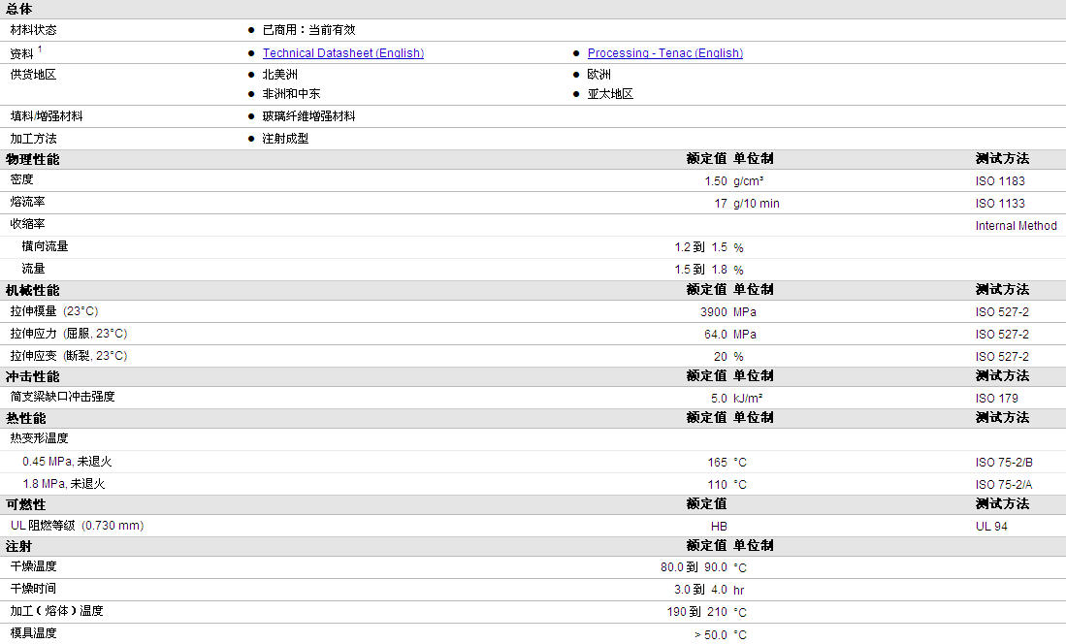Click the 熔流率 row label
The height and width of the screenshot is (644, 1066).
click(28, 202)
